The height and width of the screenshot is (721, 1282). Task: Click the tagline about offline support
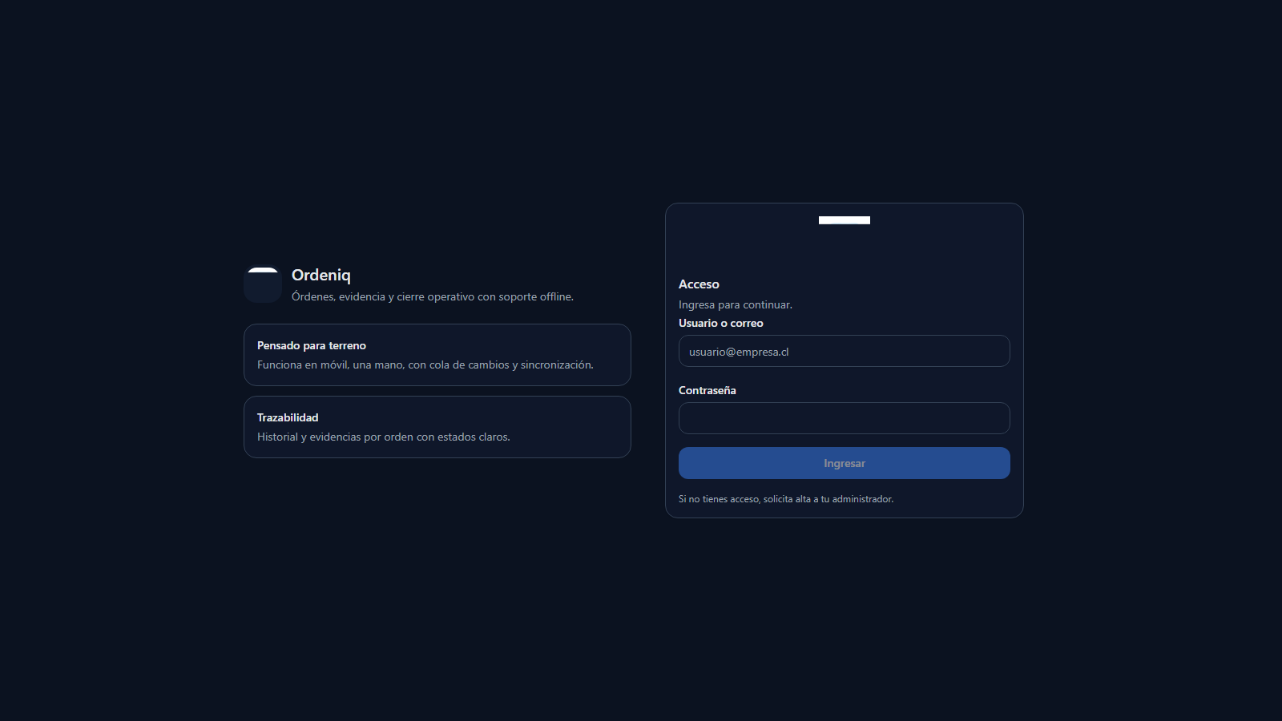[x=432, y=296]
